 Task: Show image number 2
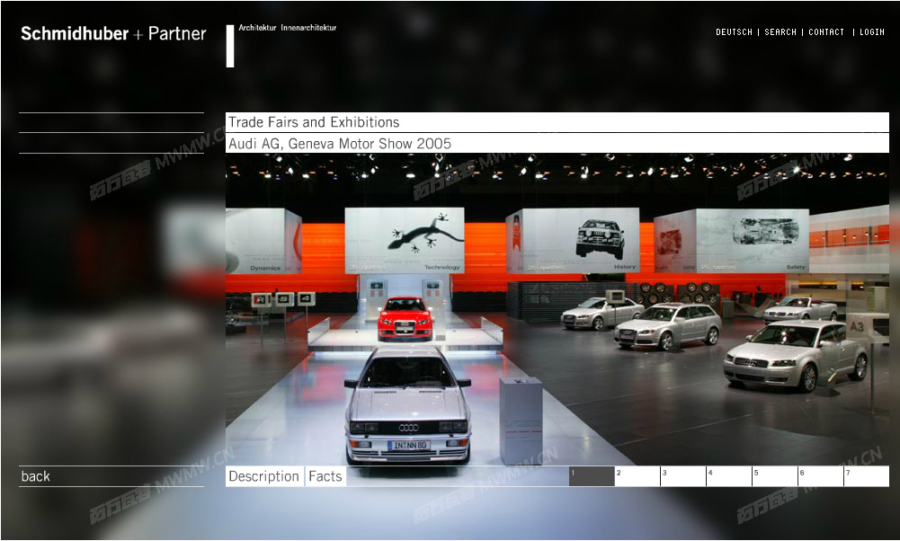[x=637, y=476]
